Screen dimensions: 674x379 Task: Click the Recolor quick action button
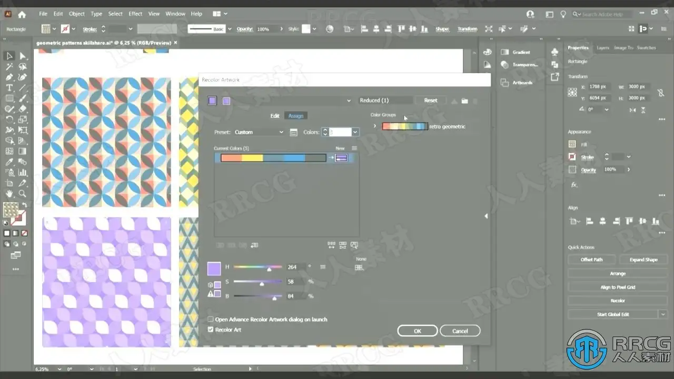618,301
